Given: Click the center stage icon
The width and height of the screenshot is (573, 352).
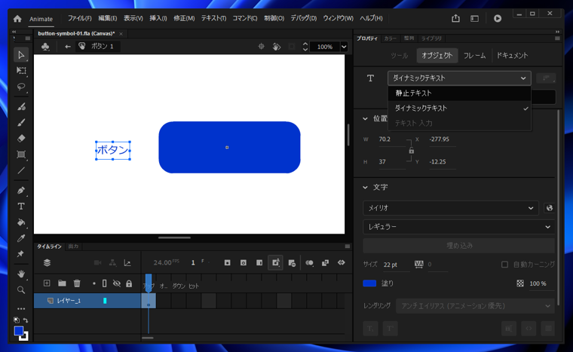Looking at the screenshot, I should tap(261, 47).
